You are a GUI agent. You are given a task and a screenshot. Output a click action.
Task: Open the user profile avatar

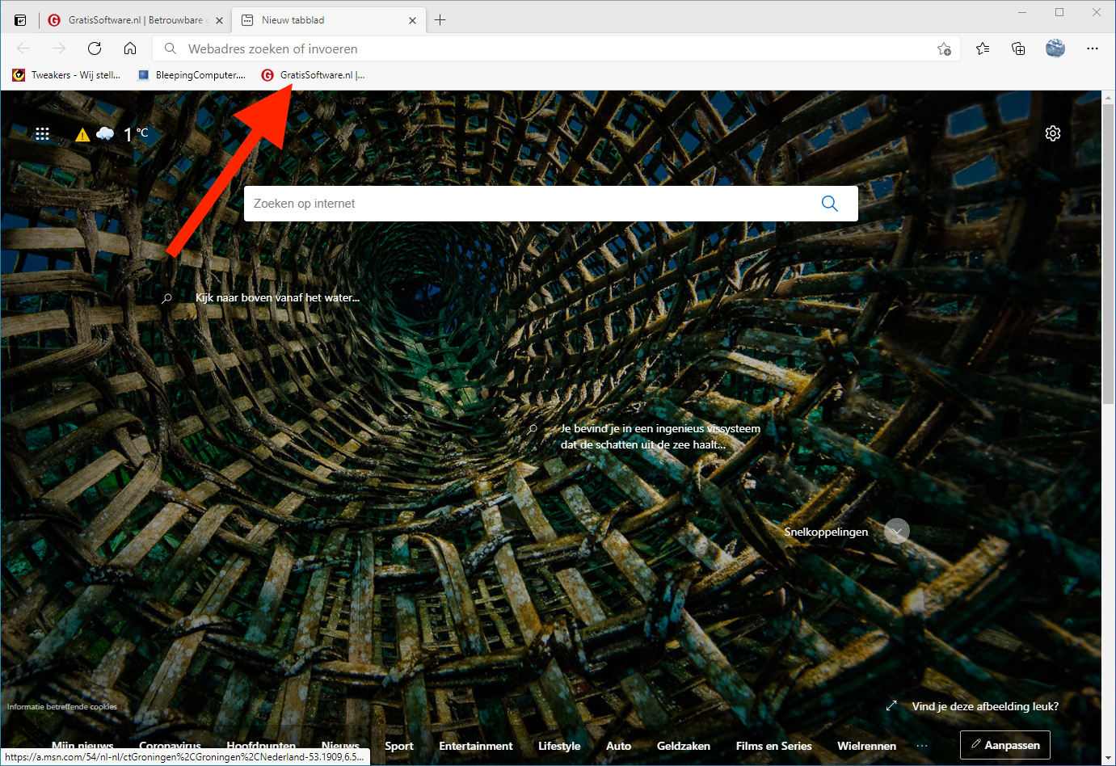pyautogui.click(x=1055, y=48)
